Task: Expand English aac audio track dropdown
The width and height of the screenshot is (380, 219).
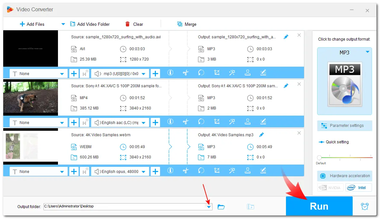Action: (144, 123)
